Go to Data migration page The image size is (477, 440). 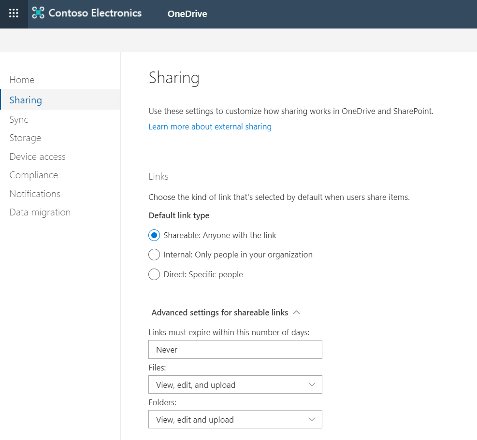(x=40, y=212)
